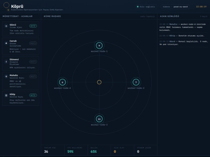Click the Bellek value 65%
The height and width of the screenshot is (157, 210).
pos(93,152)
